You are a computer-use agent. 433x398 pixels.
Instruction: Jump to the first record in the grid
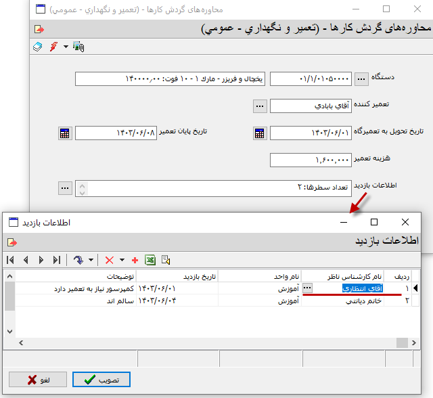[11, 260]
